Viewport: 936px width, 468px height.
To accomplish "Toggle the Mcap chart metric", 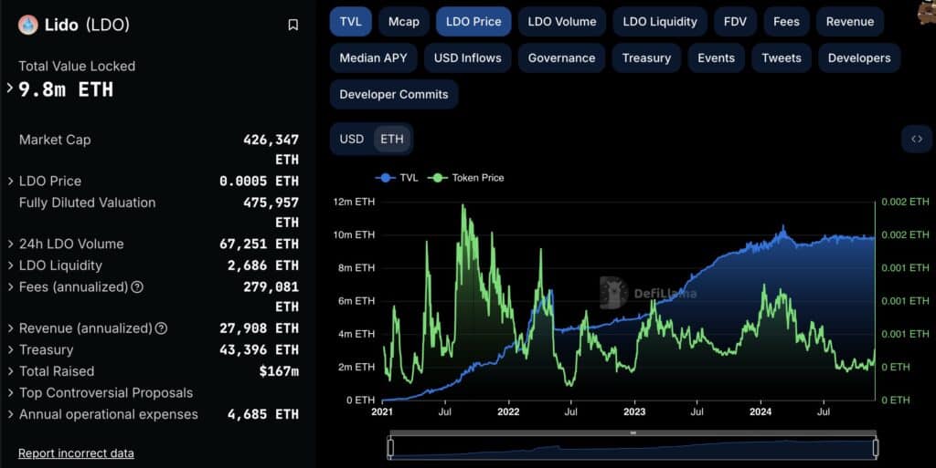I will (403, 21).
